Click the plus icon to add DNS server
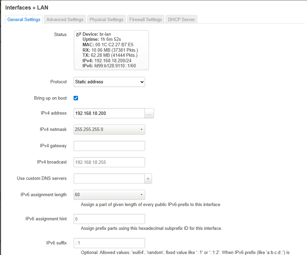This screenshot has width=307, height=255. 148,178
